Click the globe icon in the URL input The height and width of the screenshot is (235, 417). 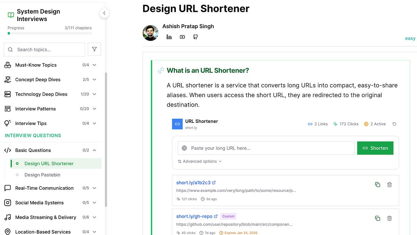click(x=184, y=148)
